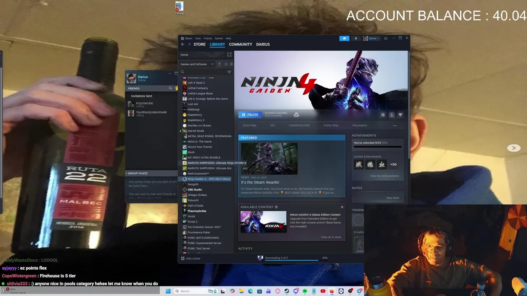The image size is (527, 296).
Task: Open the It's the Steam Awards news thumbnail
Action: tap(269, 159)
